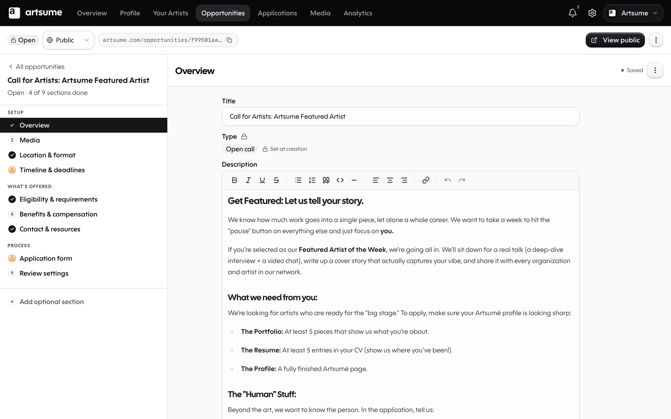The image size is (671, 419).
Task: Apply underline formatting
Action: pyautogui.click(x=262, y=180)
